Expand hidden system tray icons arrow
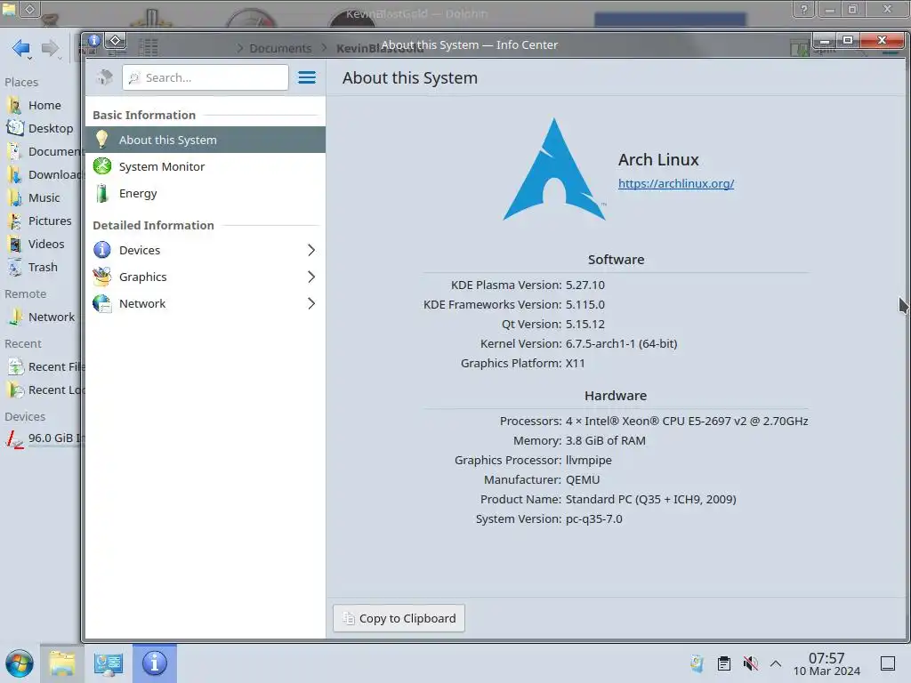911x683 pixels. click(776, 663)
